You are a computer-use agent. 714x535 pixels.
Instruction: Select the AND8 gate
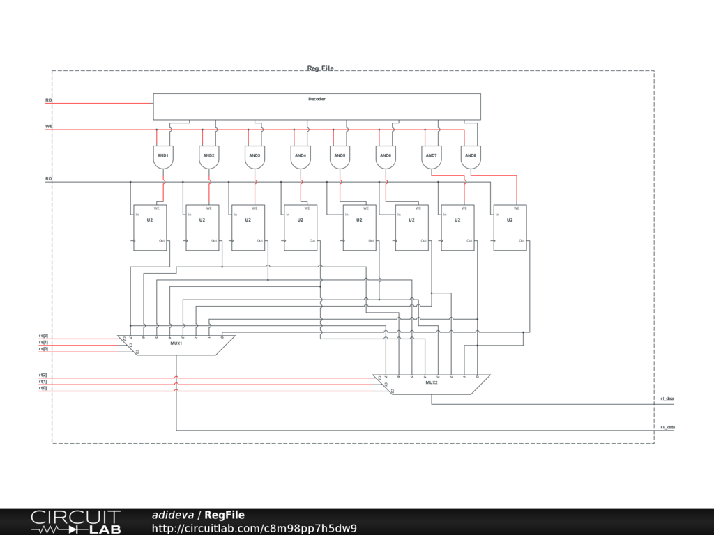471,157
